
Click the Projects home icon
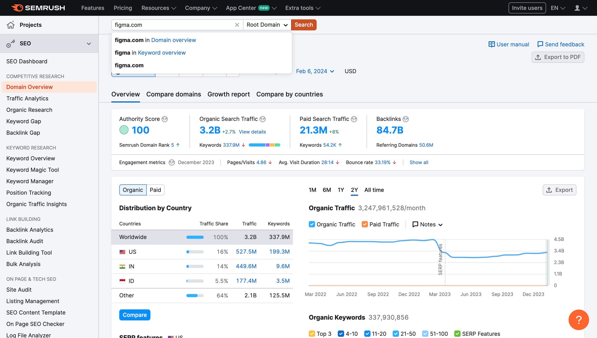click(11, 25)
